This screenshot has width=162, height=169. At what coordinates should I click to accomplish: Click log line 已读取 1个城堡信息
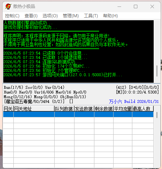45,57
